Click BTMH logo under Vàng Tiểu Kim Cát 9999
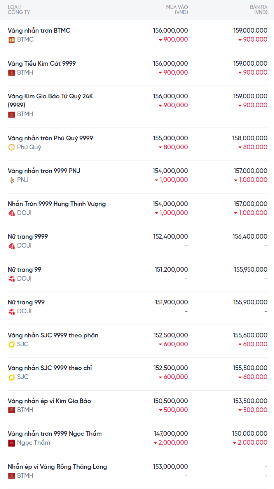Image resolution: width=274 pixels, height=489 pixels. [x=12, y=73]
